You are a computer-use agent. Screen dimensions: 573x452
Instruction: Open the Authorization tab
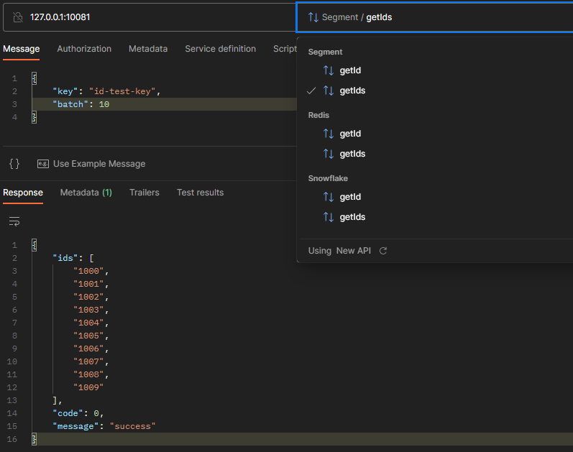tap(84, 49)
